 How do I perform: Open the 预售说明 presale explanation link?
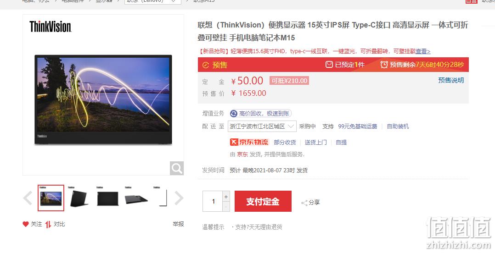pos(451,80)
